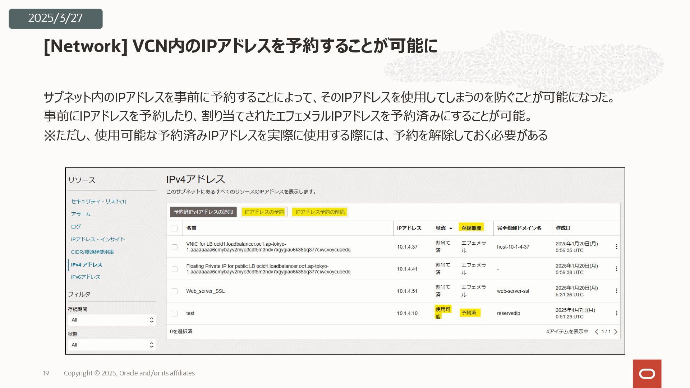Image resolution: width=690 pixels, height=388 pixels.
Task: Click 予約済IPv4アドレスの追加 button
Action: 203,212
